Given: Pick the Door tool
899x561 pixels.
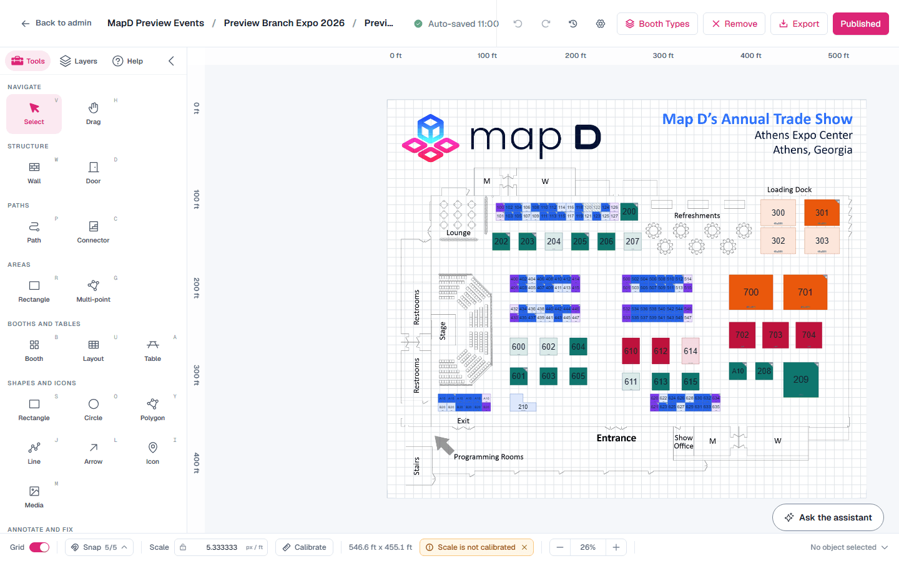Looking at the screenshot, I should point(93,173).
